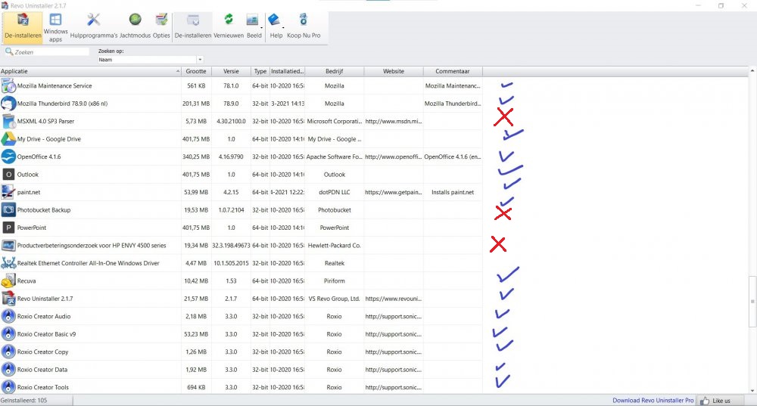The height and width of the screenshot is (406, 757).
Task: Click version 10.1.505.2015 cell
Action: tap(231, 263)
